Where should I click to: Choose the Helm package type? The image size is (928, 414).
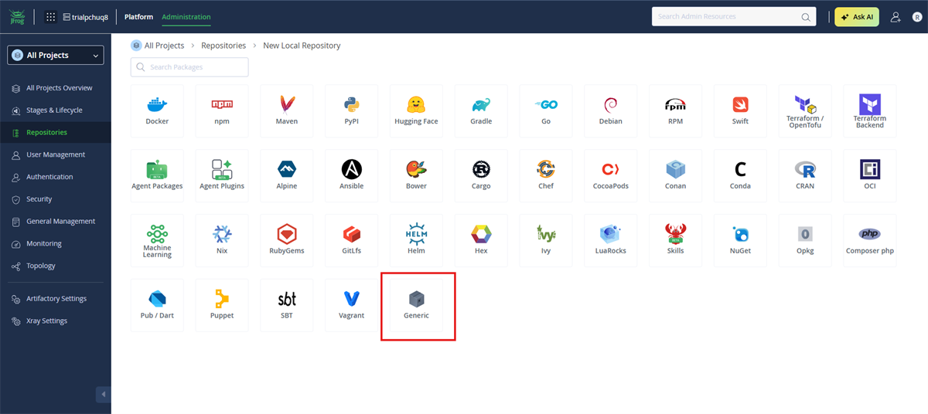click(416, 241)
